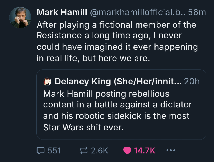This screenshot has width=214, height=162.
Task: Open Delaney King's small avatar
Action: 47,82
